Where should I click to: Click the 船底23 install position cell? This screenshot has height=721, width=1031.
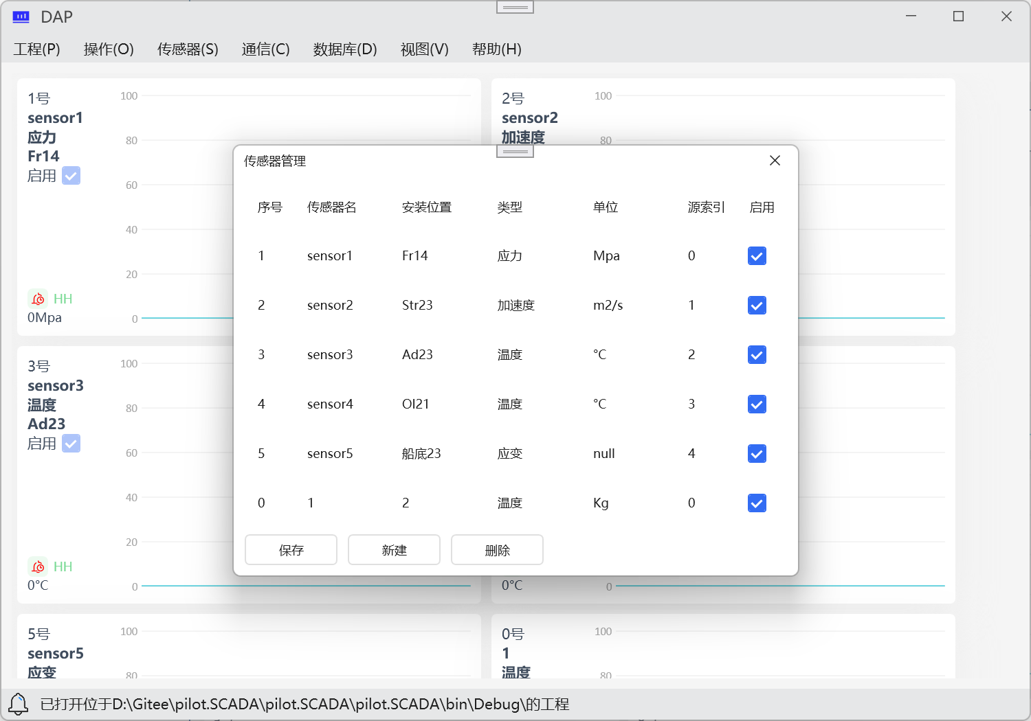tap(421, 454)
